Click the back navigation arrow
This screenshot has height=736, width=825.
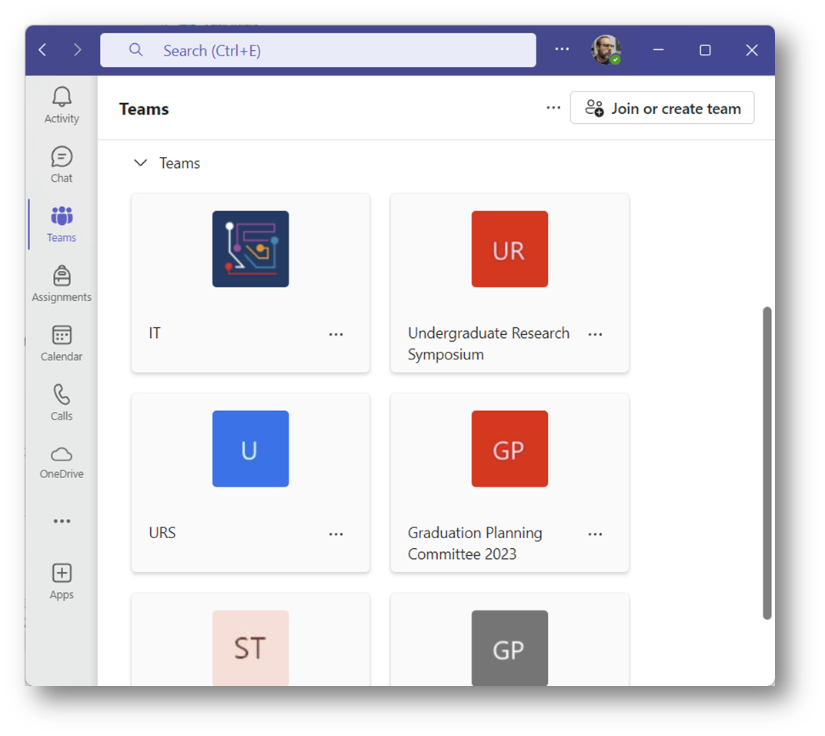tap(43, 50)
